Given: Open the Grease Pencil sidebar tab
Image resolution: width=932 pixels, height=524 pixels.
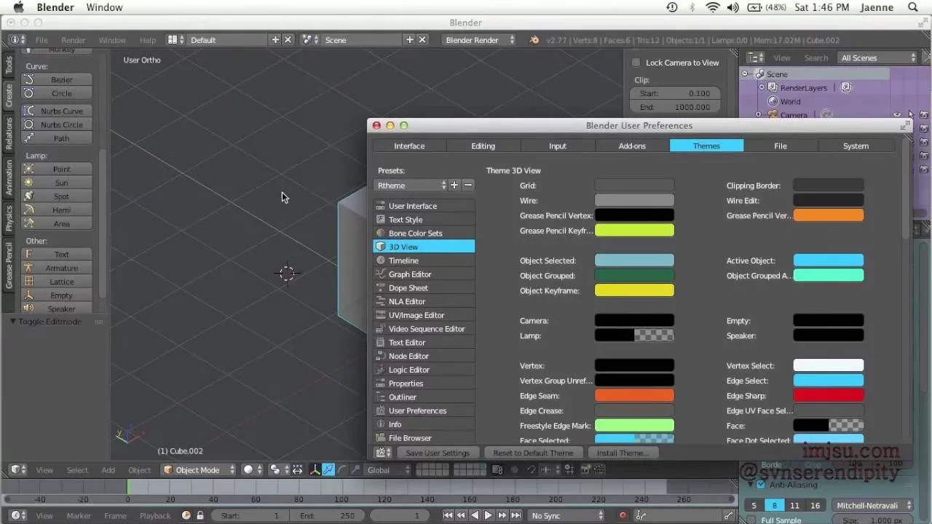Looking at the screenshot, I should click(x=9, y=266).
